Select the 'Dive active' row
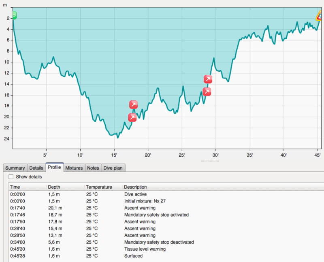Viewport: 324px width, 262px height. (166, 194)
